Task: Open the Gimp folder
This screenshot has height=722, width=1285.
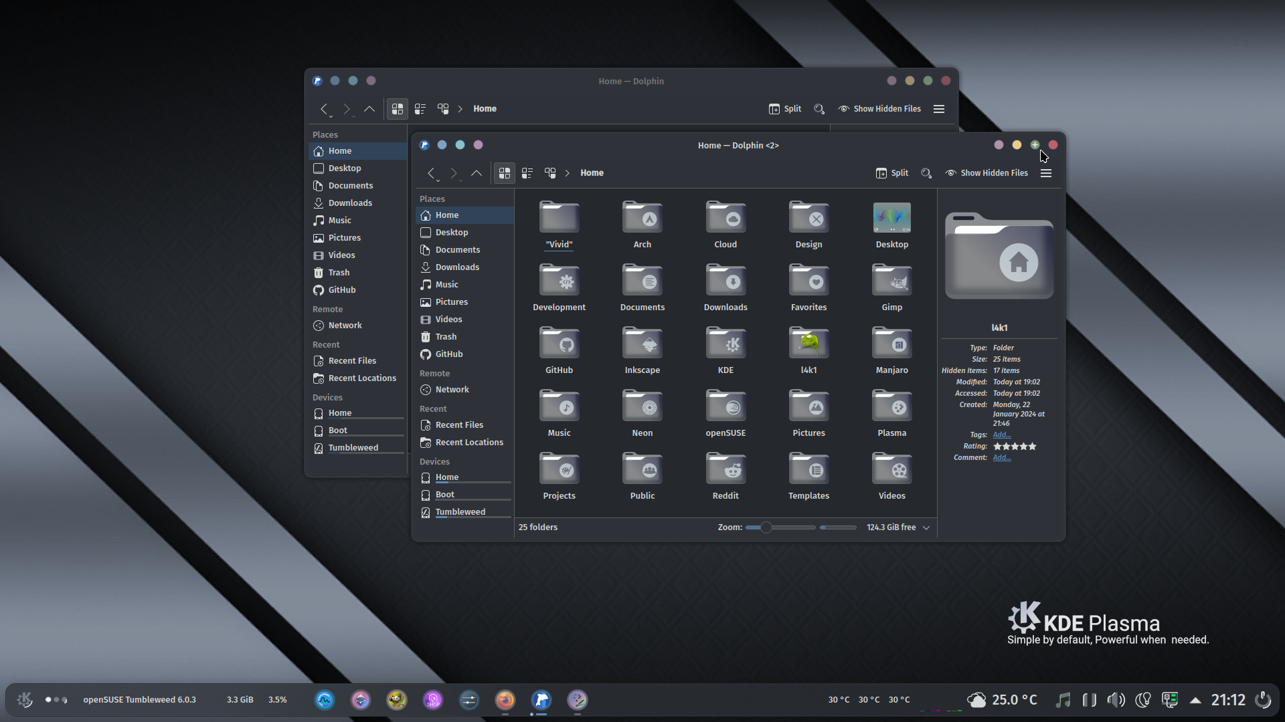Action: tap(891, 287)
